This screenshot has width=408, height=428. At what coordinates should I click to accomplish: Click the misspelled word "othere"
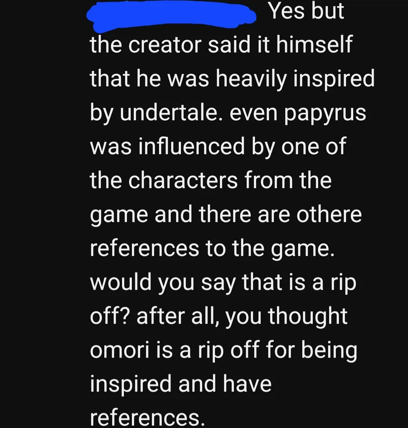329,214
